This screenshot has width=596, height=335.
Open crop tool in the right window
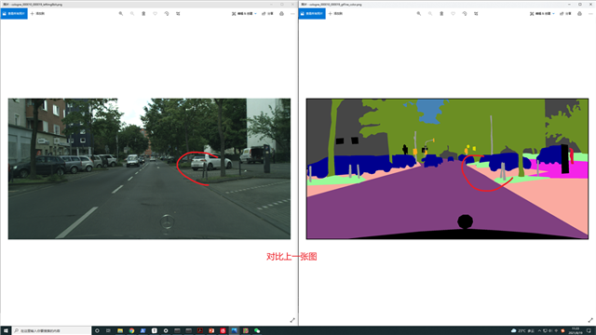(476, 14)
